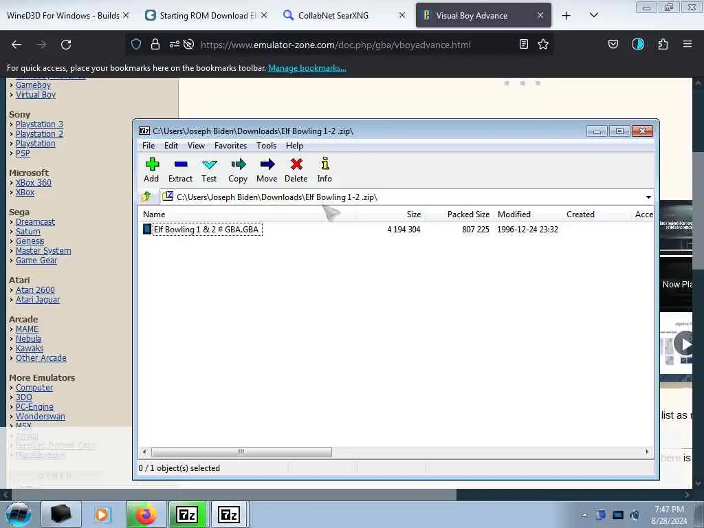Viewport: 704px width, 528px height.
Task: Open the Firefox hamburger menu
Action: 687,44
